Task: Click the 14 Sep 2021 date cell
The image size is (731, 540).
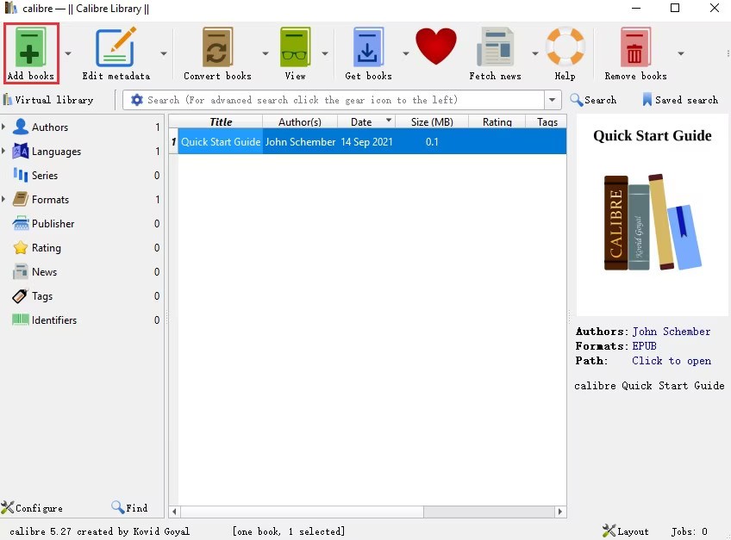Action: (366, 141)
